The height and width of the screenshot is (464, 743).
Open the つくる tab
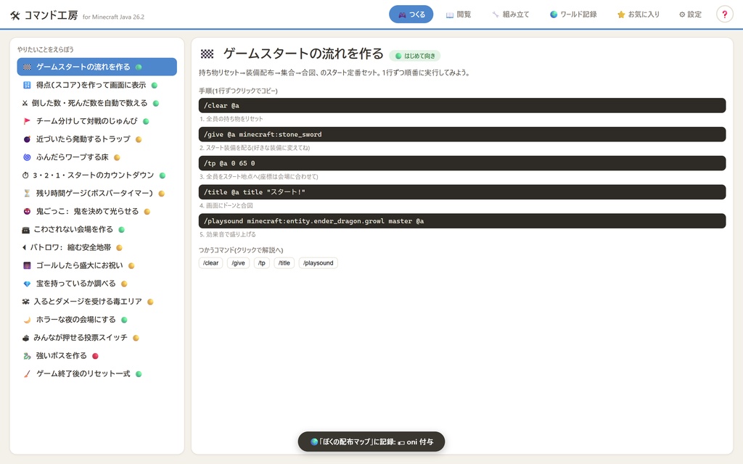[411, 14]
